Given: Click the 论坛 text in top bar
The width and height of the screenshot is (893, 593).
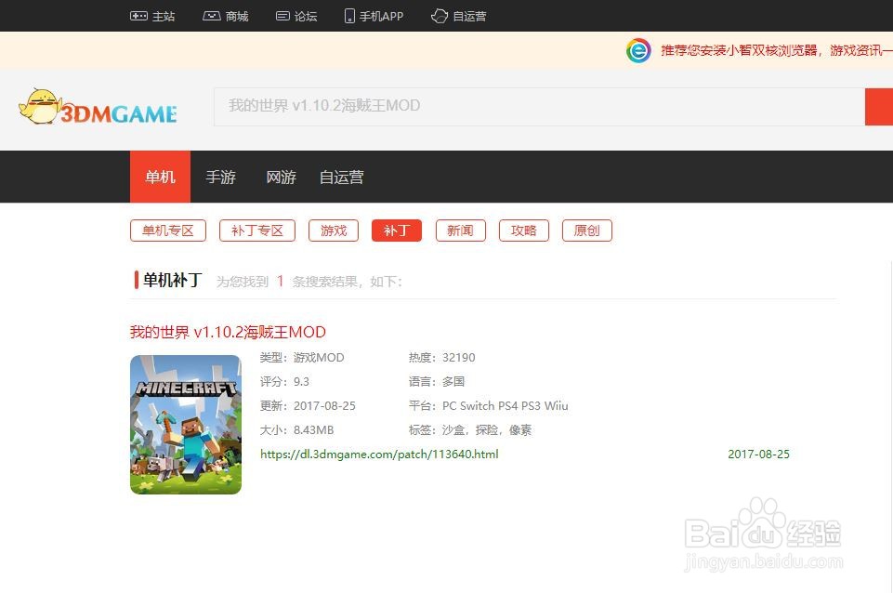Looking at the screenshot, I should pos(306,16).
